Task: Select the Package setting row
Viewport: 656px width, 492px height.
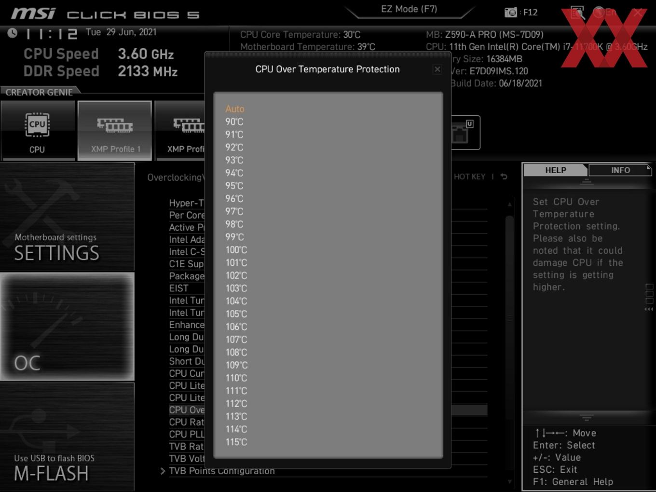Action: pyautogui.click(x=187, y=276)
